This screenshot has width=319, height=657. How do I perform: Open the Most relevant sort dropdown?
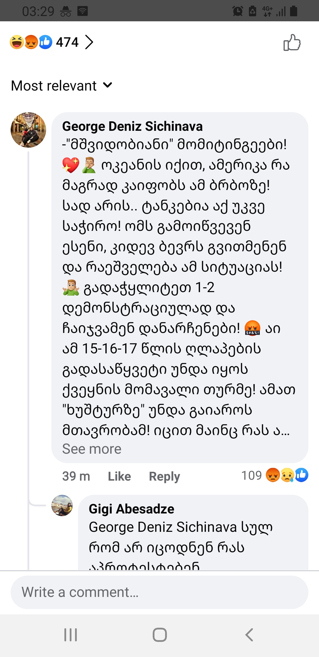pyautogui.click(x=61, y=86)
